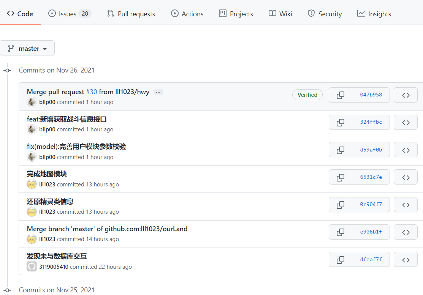Click the Projects board icon
Image resolution: width=423 pixels, height=295 pixels.
[x=223, y=13]
